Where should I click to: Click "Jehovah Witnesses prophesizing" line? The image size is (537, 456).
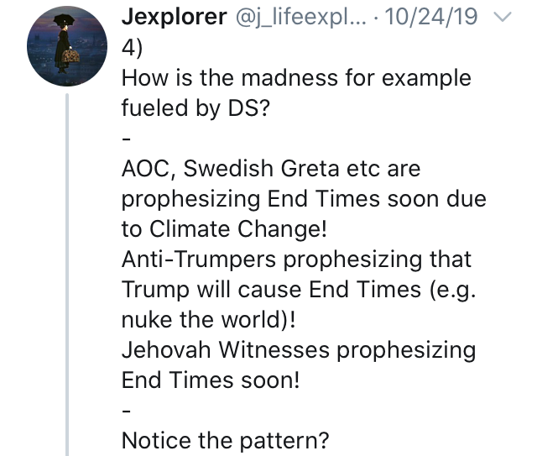pos(299,350)
